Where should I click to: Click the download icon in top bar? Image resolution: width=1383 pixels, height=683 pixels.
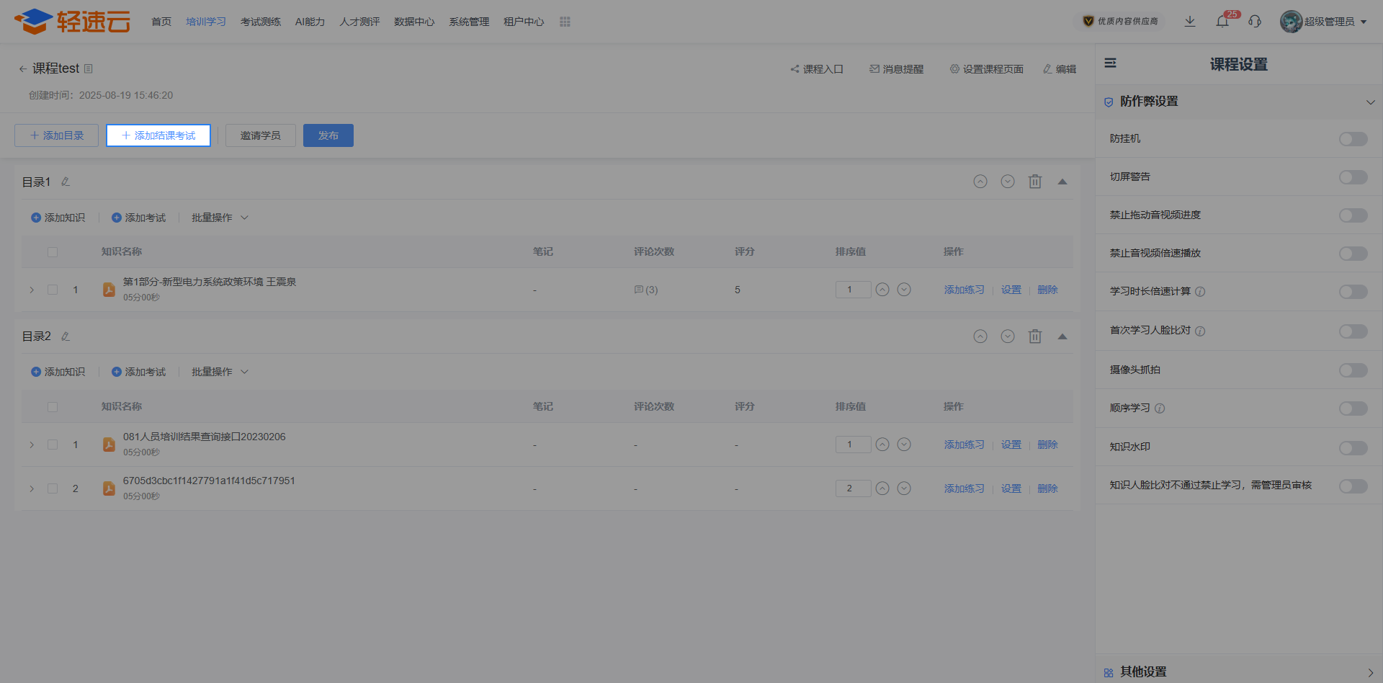tap(1190, 22)
